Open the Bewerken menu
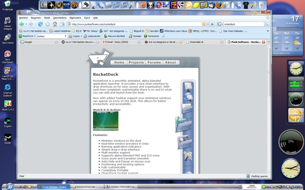Viewport: 305px width, 190px height. click(x=36, y=18)
